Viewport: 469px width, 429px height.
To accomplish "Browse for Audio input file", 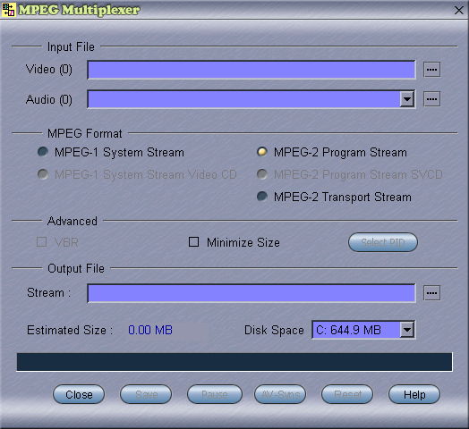I will click(431, 99).
